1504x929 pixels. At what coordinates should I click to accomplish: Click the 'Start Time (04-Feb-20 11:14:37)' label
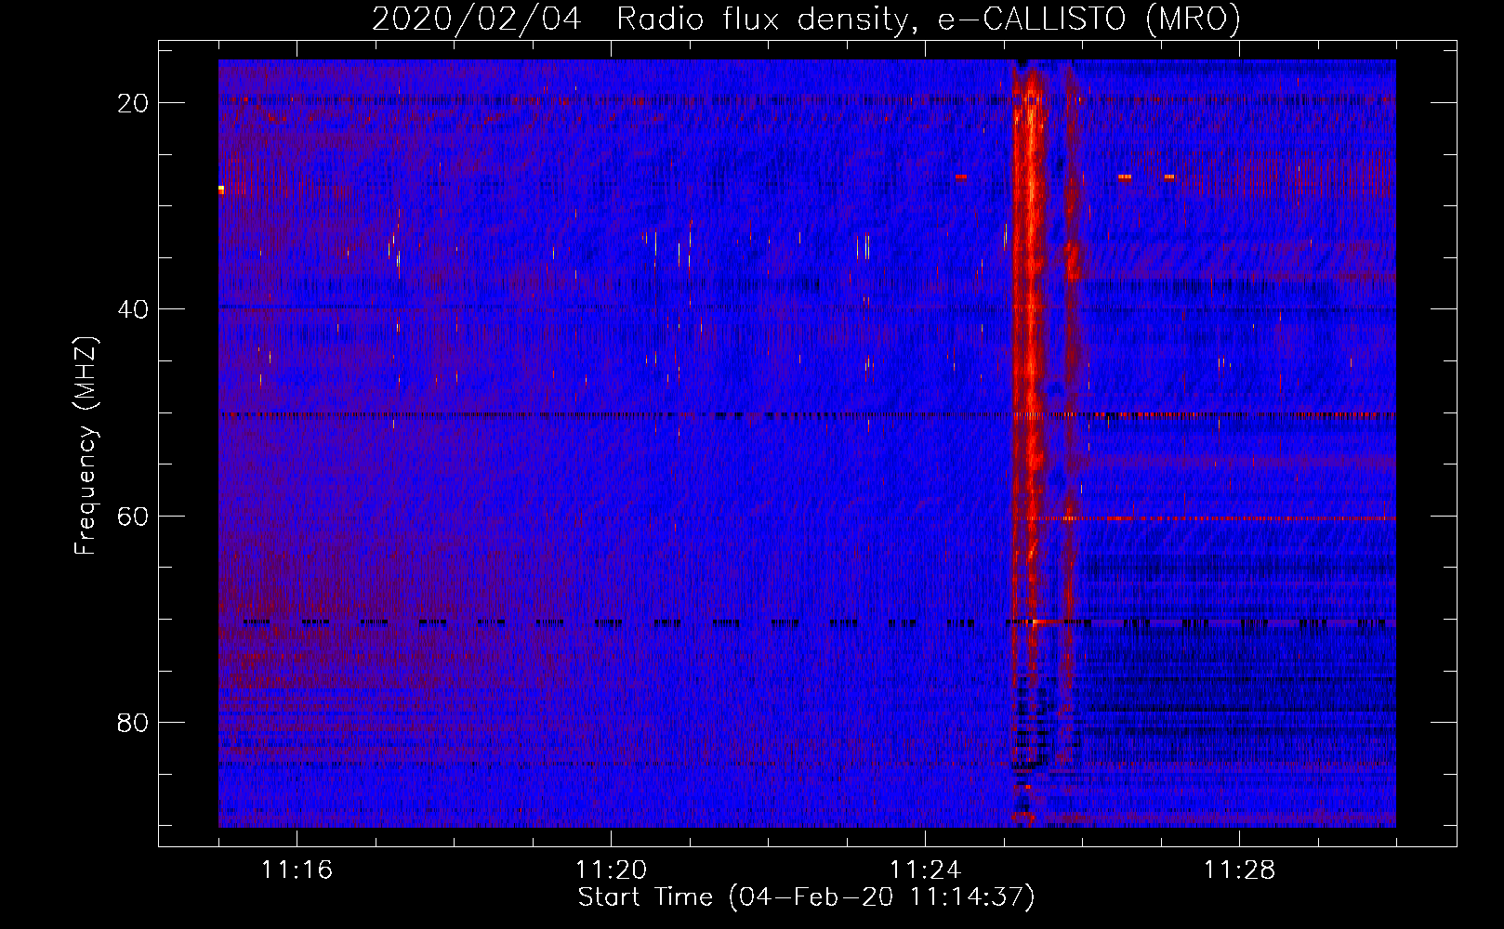pos(806,897)
